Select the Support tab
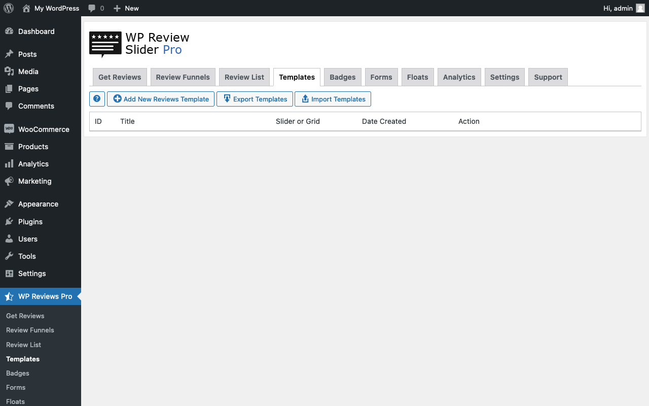649x406 pixels. tap(548, 77)
